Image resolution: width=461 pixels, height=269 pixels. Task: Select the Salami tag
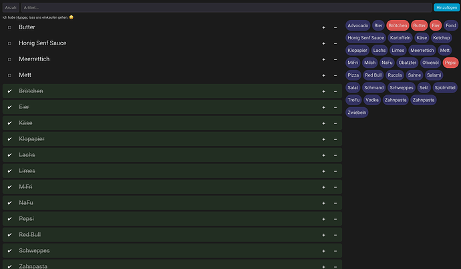point(434,75)
